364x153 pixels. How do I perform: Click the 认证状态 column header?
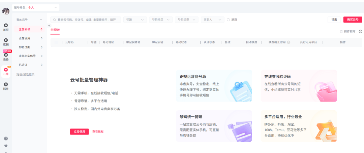[209, 42]
